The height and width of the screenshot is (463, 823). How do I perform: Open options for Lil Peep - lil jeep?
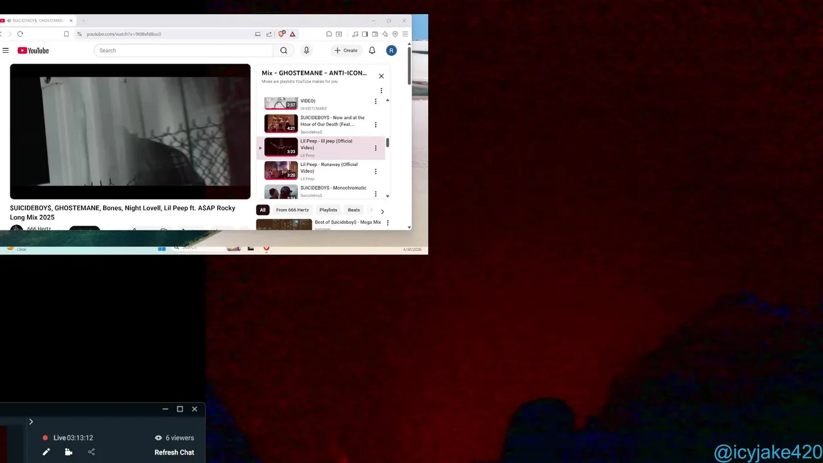coord(375,148)
